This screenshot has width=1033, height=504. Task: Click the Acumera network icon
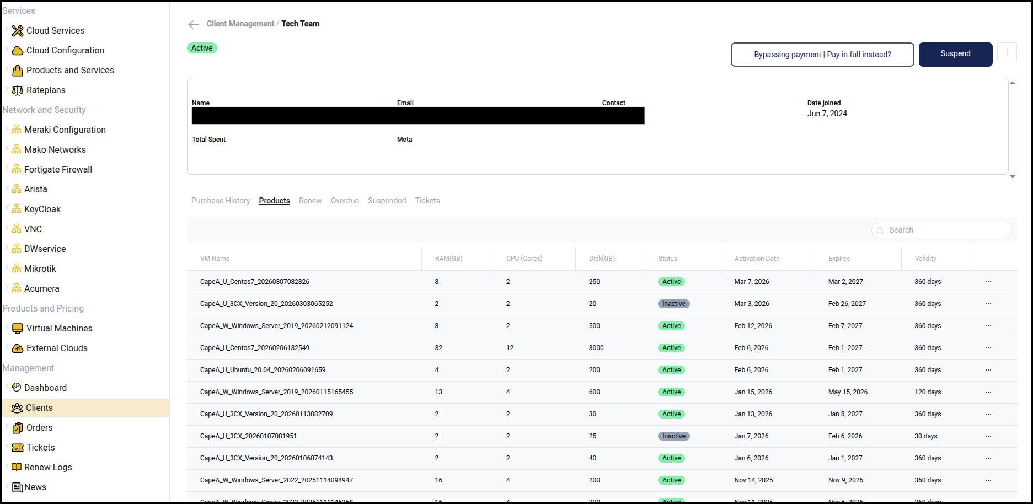[17, 288]
